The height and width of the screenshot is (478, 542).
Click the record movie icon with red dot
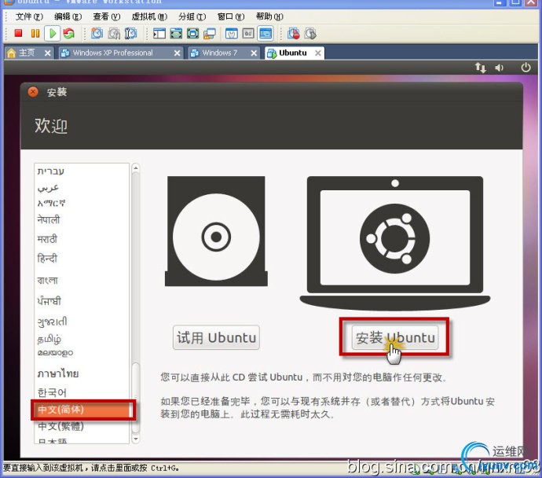[294, 33]
